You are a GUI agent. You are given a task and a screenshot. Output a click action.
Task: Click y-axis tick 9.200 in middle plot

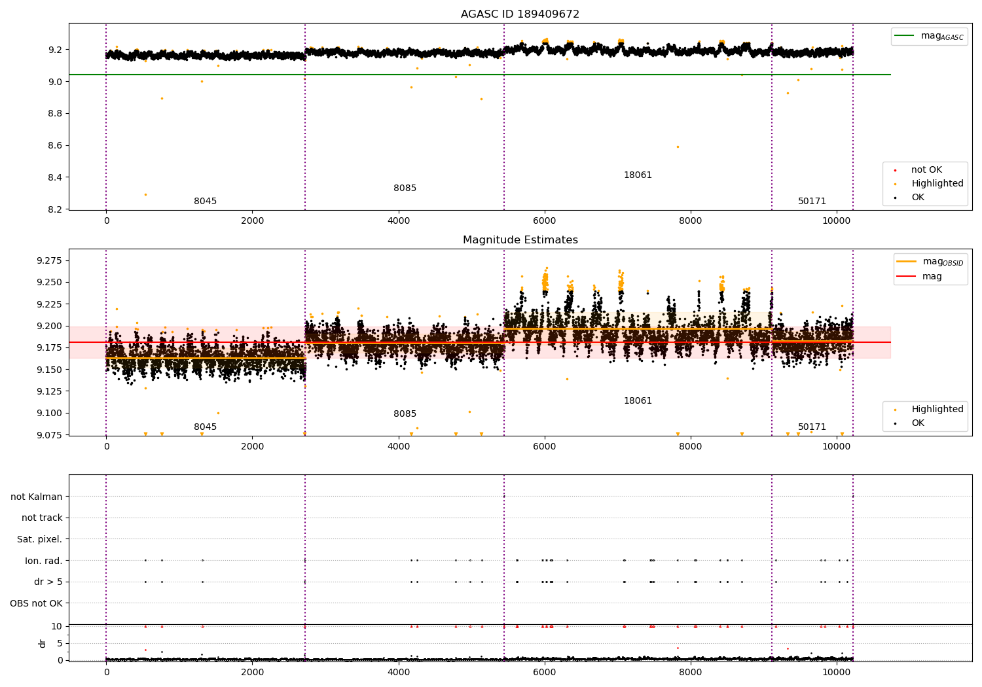[50, 326]
